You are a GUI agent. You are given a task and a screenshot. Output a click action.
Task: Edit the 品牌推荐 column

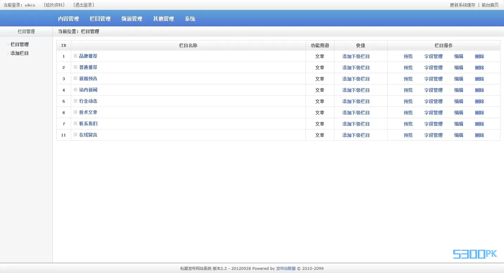(x=459, y=56)
